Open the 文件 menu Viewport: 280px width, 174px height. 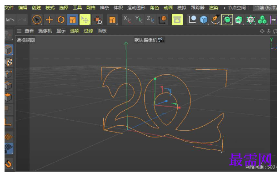pos(9,8)
